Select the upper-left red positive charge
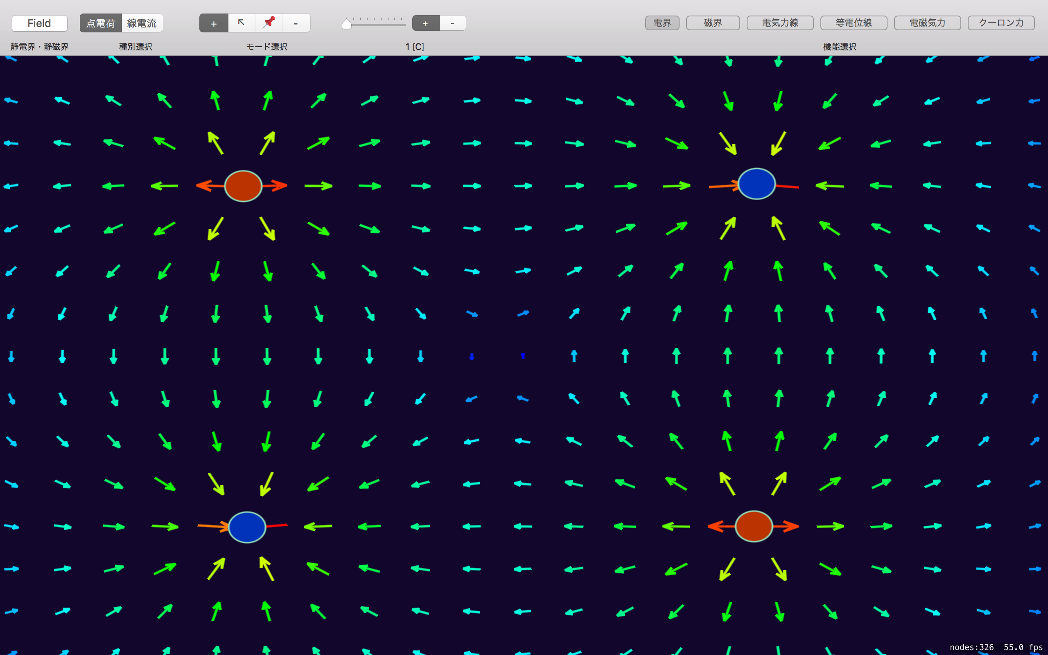The height and width of the screenshot is (655, 1048). tap(244, 186)
